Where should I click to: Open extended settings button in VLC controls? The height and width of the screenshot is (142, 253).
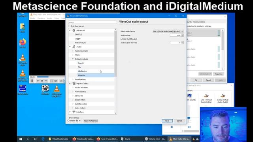click(x=56, y=81)
